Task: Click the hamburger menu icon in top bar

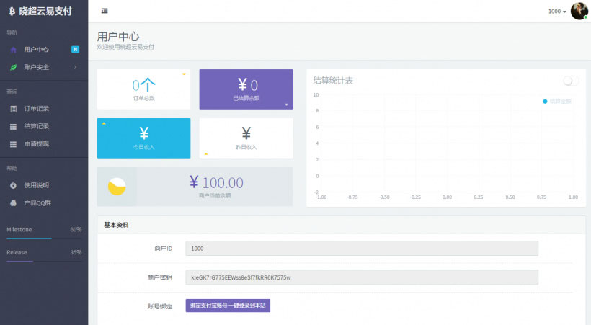Action: pyautogui.click(x=105, y=11)
